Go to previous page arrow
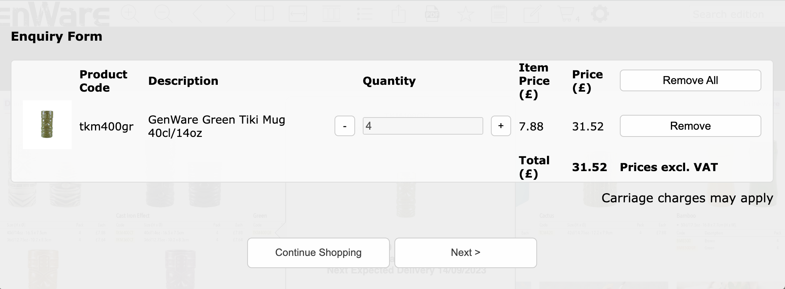785x289 pixels. coord(197,14)
